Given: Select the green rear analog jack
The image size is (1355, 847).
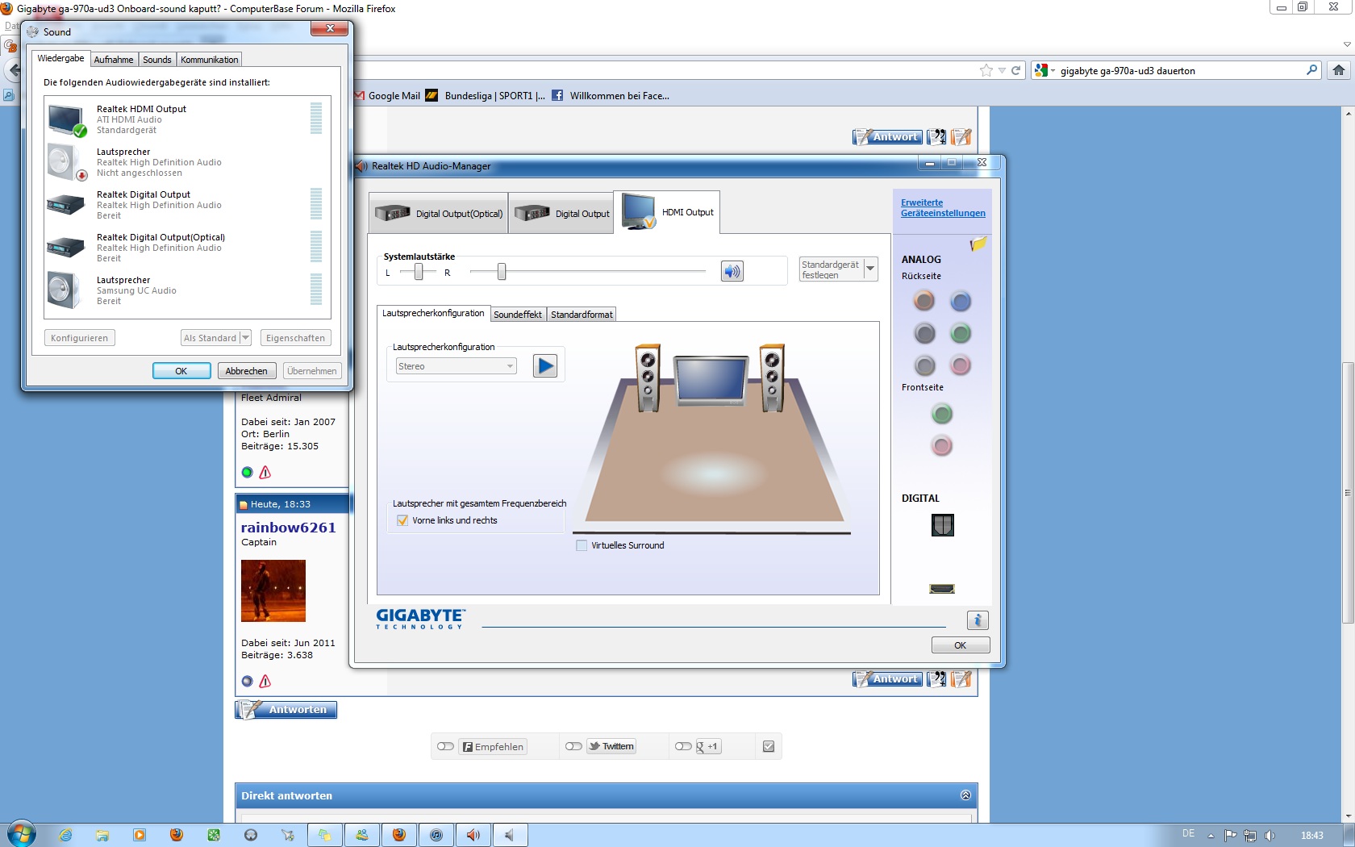Looking at the screenshot, I should tap(960, 333).
